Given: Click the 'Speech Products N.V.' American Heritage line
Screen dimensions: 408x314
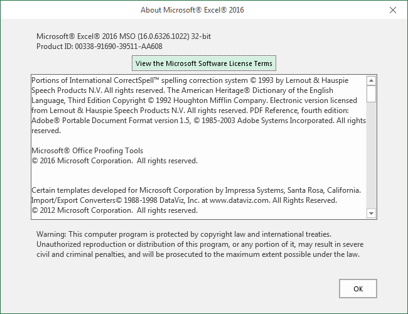Looking at the screenshot, I should point(182,90).
